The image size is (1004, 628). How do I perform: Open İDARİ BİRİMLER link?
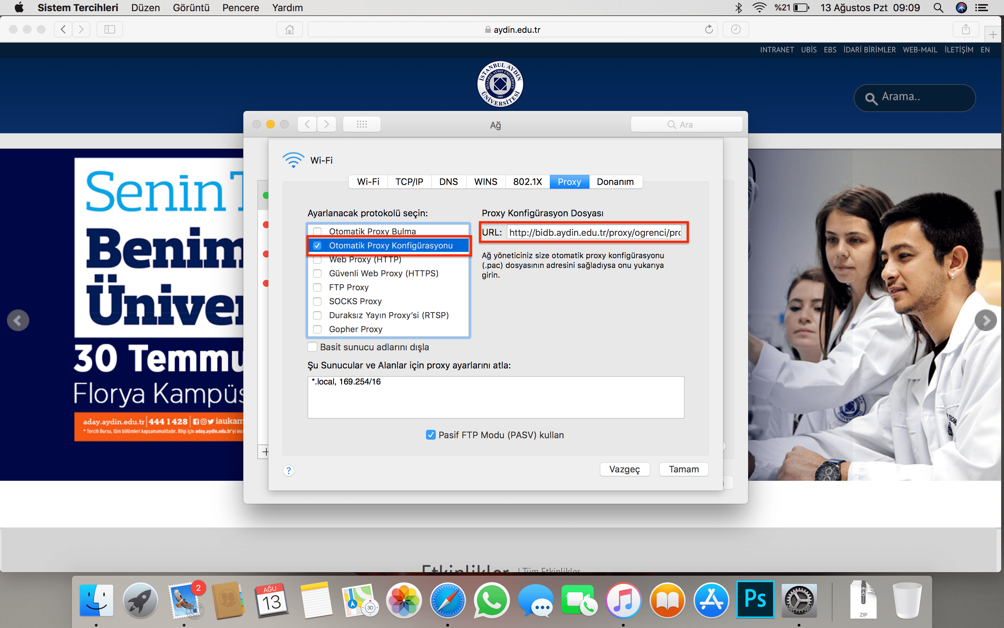coord(869,50)
